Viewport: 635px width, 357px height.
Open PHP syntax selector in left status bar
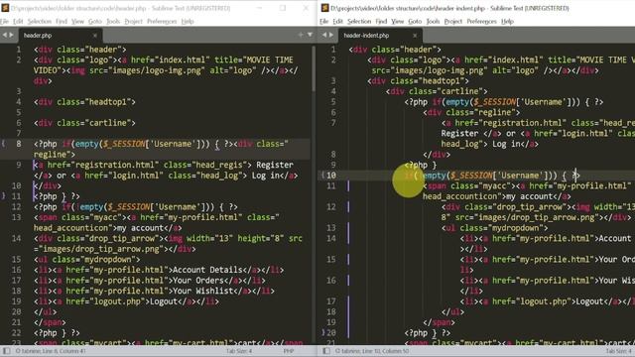289,351
